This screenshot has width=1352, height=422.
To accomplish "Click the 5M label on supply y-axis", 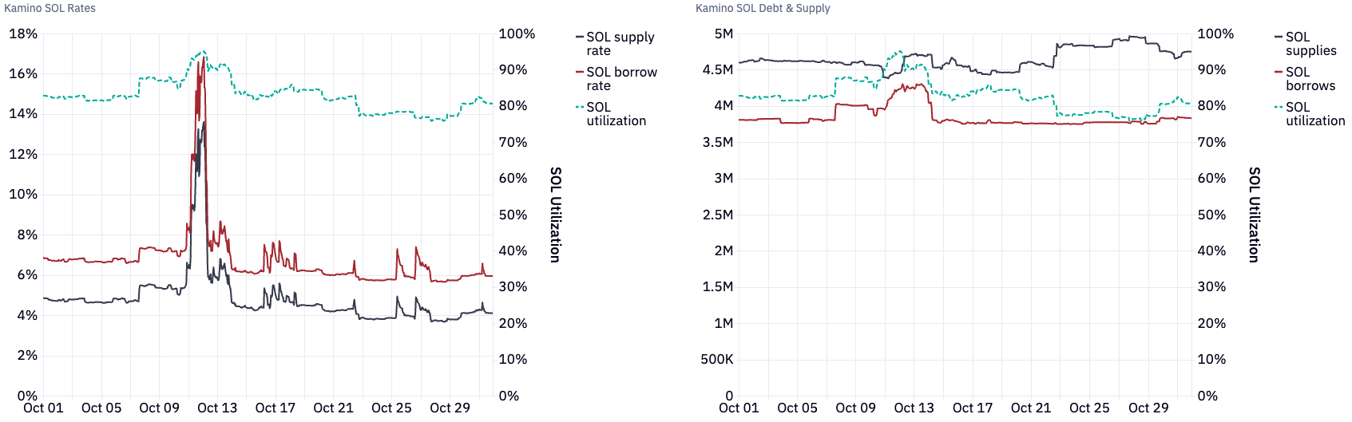I will [x=724, y=34].
